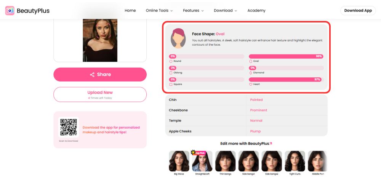The height and width of the screenshot is (179, 381).
Task: Click the Oval face shape icon
Action: coord(251,61)
